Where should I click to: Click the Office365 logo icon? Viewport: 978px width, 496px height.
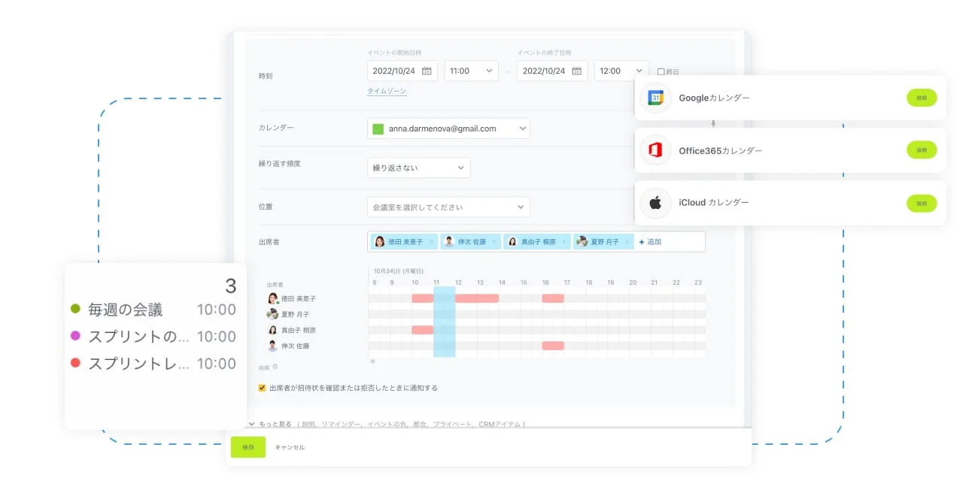coord(655,150)
